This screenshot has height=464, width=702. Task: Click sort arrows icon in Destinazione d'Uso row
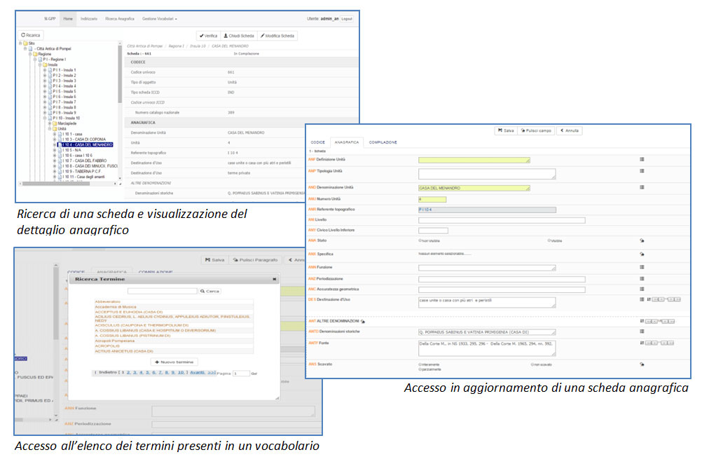tap(648, 299)
